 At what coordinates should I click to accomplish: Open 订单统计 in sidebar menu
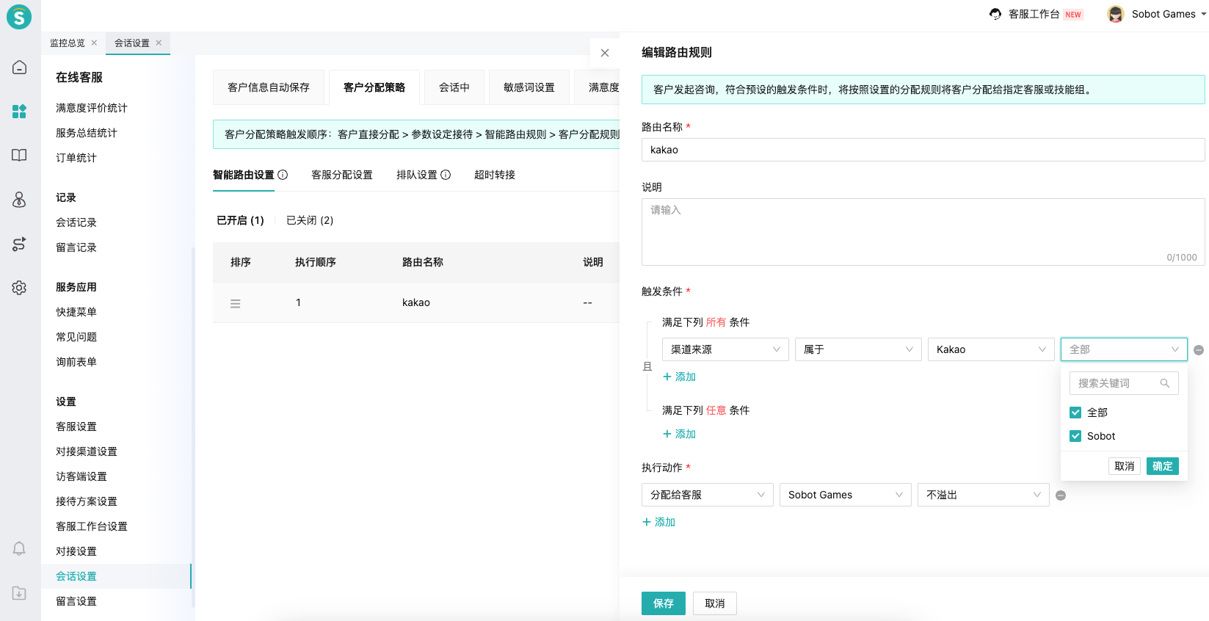[x=76, y=158]
